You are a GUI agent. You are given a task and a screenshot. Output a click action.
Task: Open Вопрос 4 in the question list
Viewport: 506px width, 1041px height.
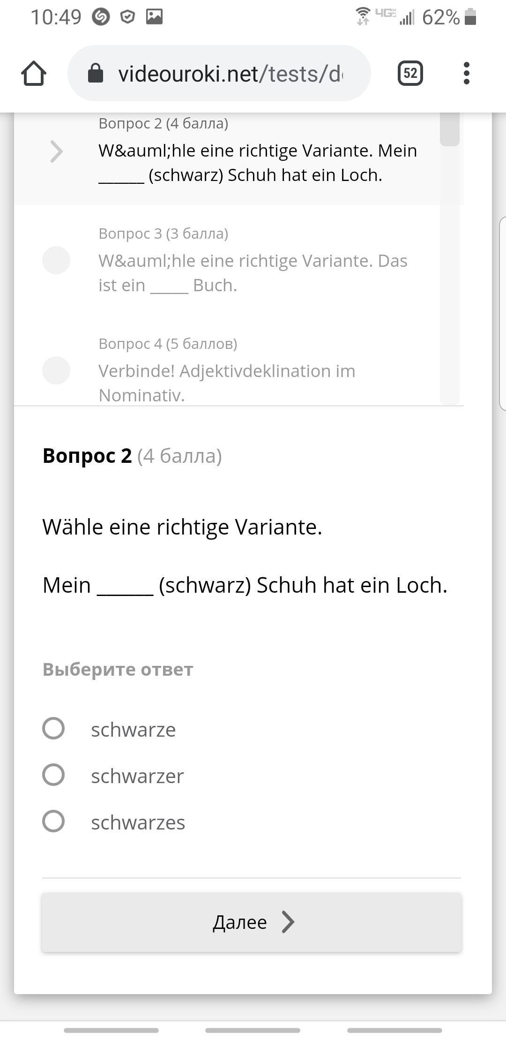[x=227, y=370]
